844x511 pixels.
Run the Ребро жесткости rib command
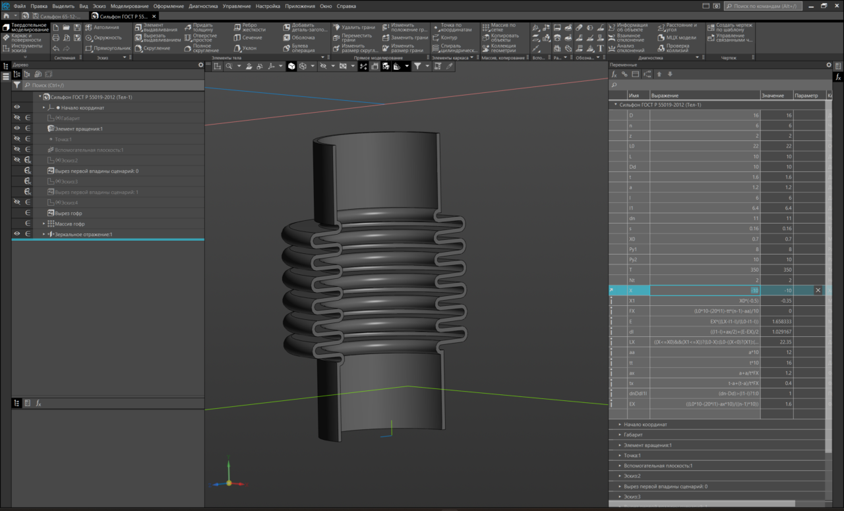[x=249, y=28]
